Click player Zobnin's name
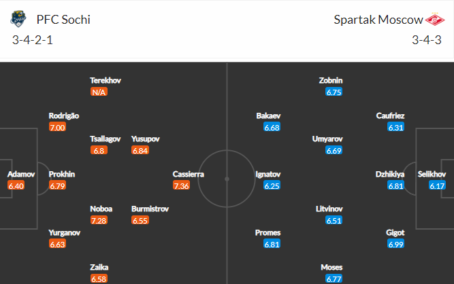Screen dimensions: 454x284 tap(331, 80)
